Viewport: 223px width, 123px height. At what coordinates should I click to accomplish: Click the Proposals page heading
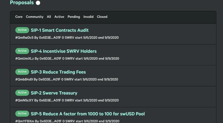[22, 3]
